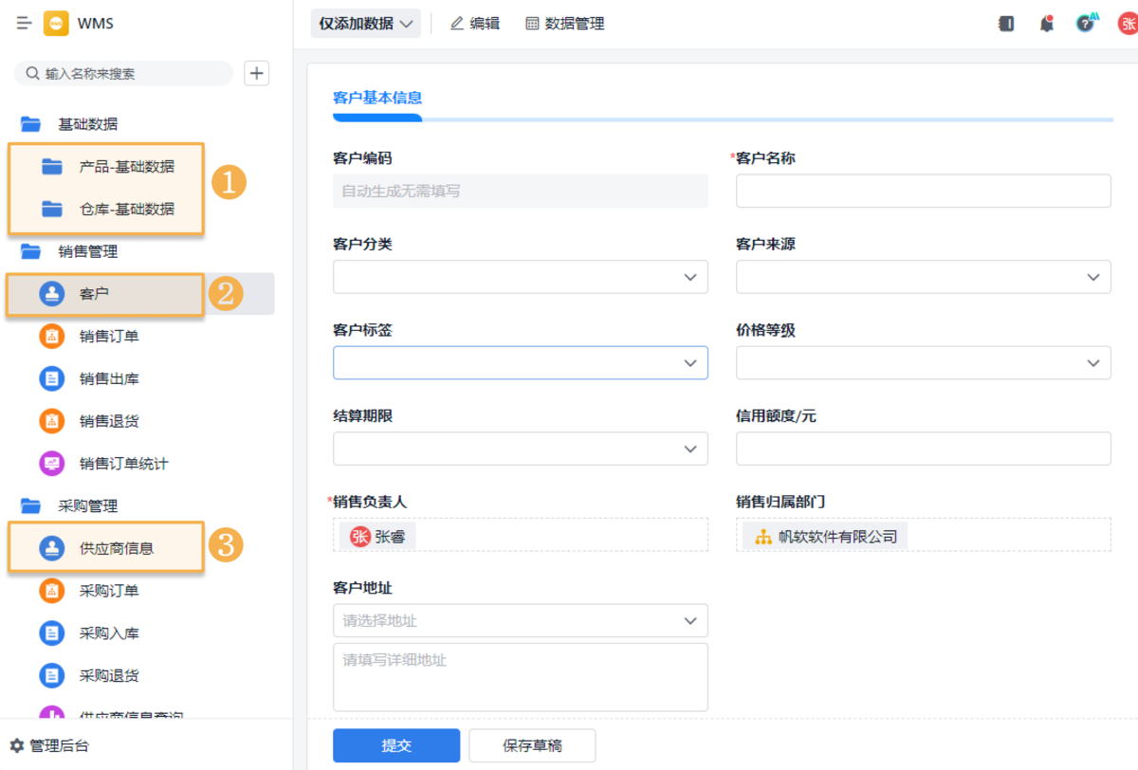Click the dark notebook icon in top bar
The width and height of the screenshot is (1138, 770).
(x=1006, y=24)
